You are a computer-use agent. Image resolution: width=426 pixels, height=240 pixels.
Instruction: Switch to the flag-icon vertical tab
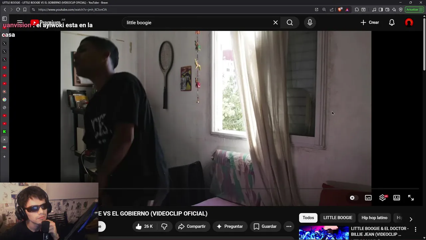(x=4, y=148)
